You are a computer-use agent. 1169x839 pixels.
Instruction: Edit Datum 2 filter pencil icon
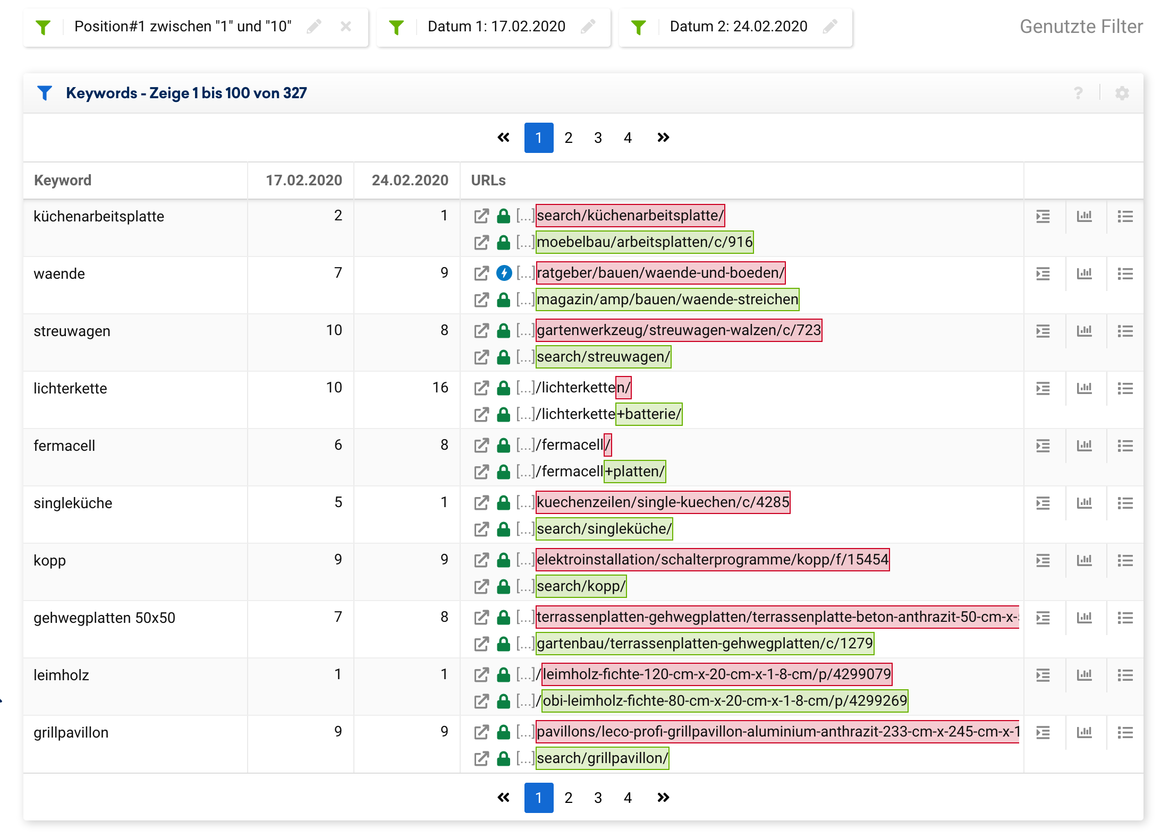point(830,26)
